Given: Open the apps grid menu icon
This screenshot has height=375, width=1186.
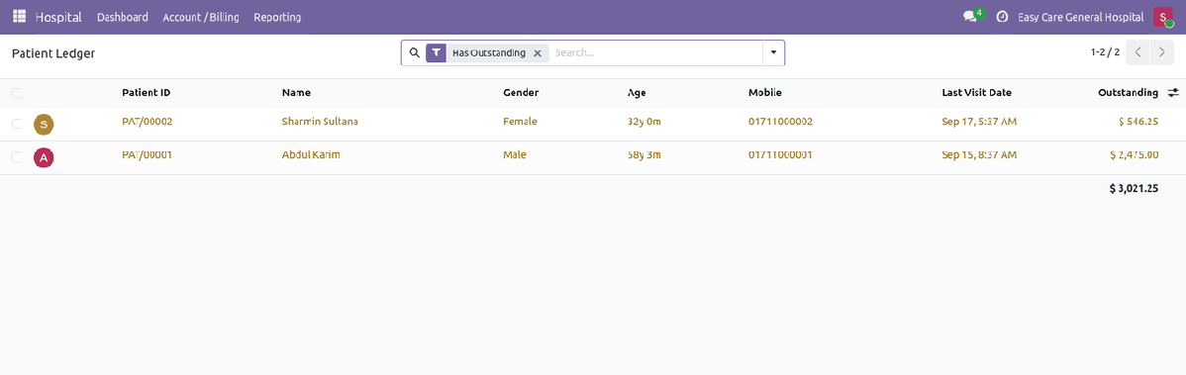Looking at the screenshot, I should (x=20, y=17).
